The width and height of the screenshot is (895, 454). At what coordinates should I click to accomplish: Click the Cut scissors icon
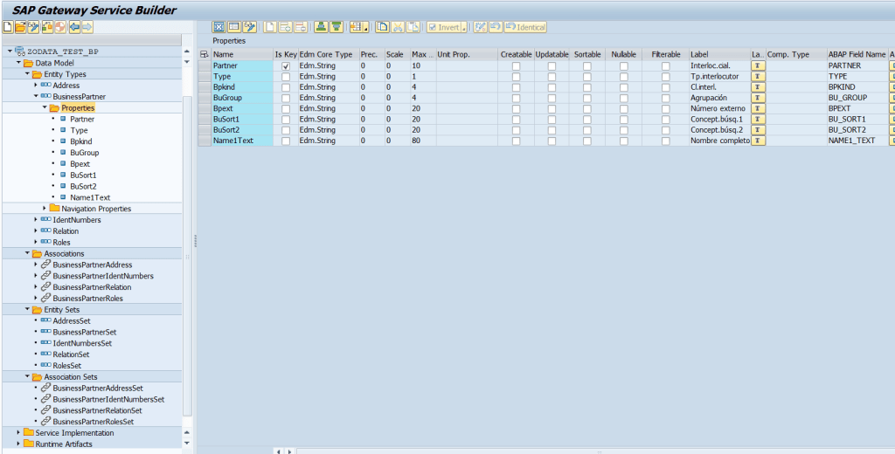[398, 28]
